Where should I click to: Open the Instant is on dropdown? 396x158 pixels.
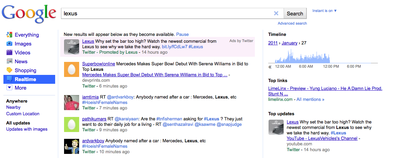click(x=324, y=11)
